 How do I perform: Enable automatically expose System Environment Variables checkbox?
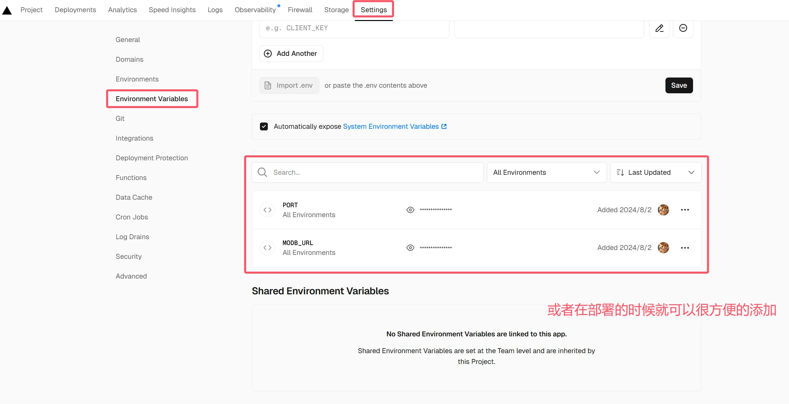point(265,126)
